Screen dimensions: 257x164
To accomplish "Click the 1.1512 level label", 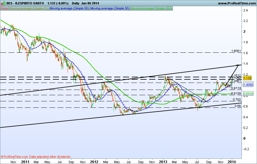I will tap(236, 76).
